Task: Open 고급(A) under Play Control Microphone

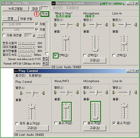Action: click(x=95, y=128)
